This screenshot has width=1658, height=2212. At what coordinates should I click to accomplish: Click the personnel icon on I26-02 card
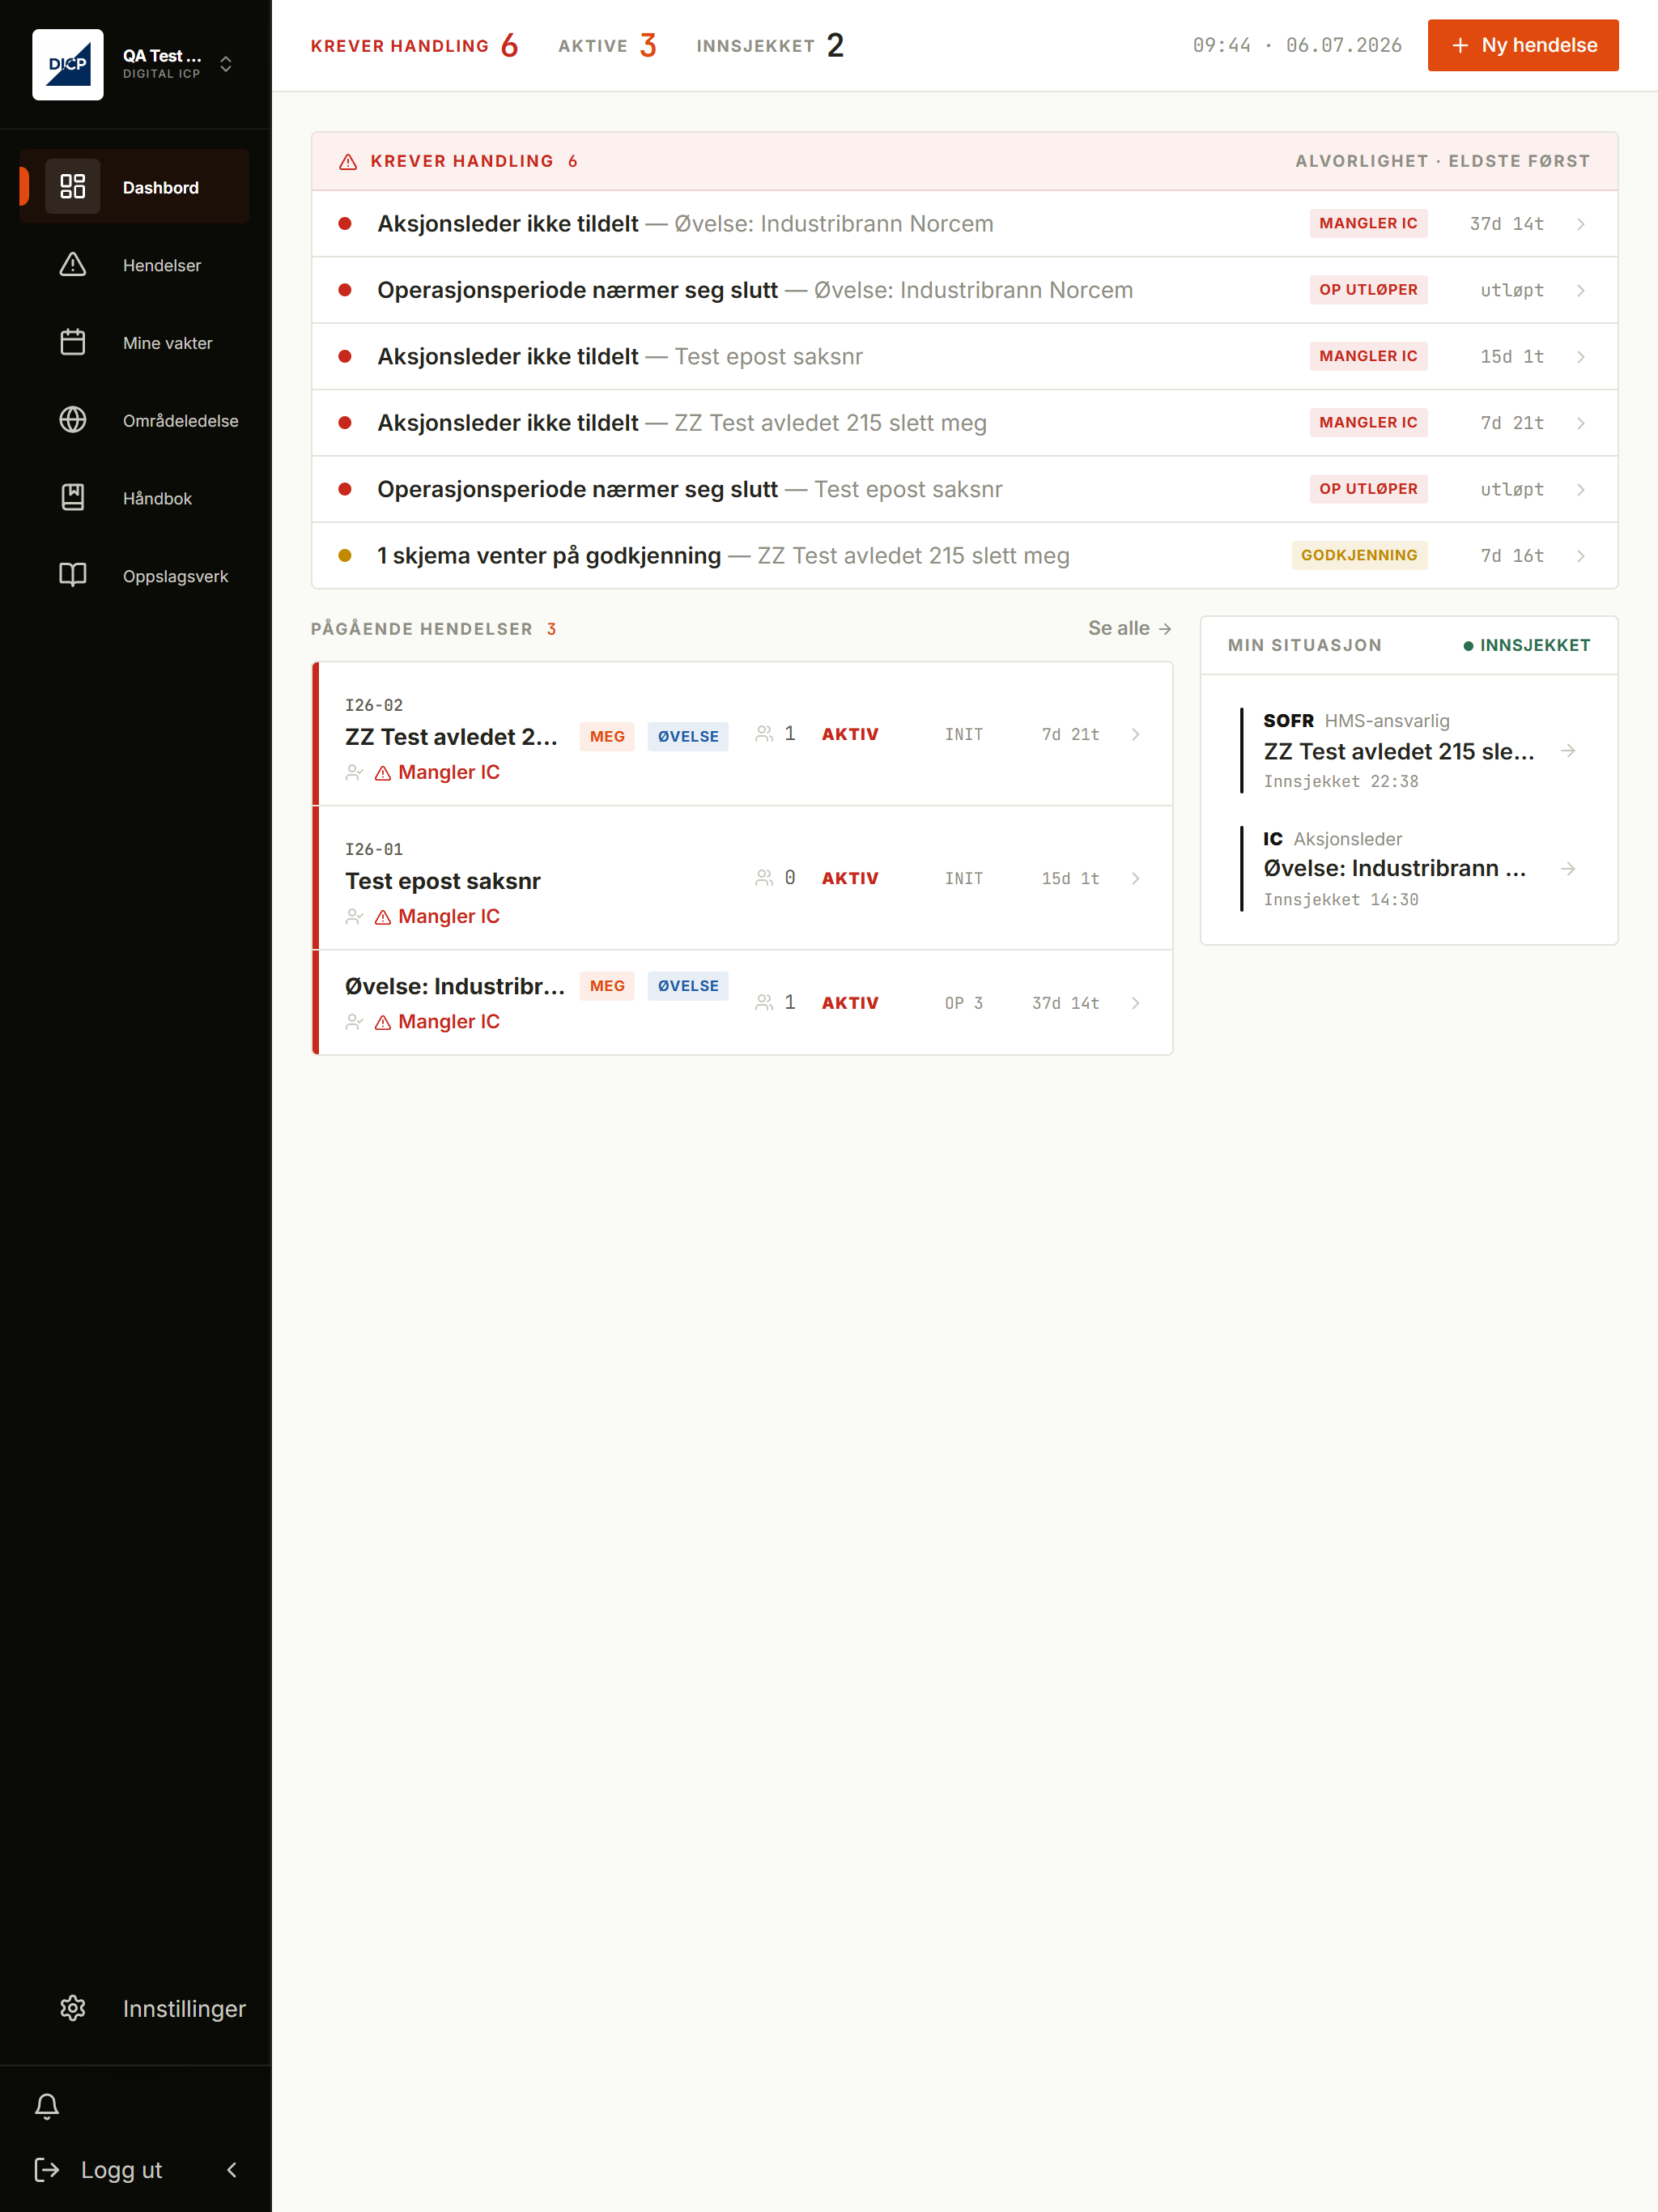764,734
